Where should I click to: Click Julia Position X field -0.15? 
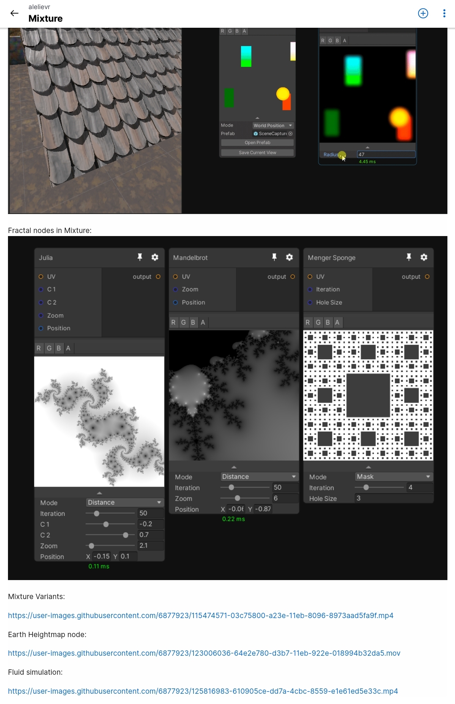tap(101, 556)
